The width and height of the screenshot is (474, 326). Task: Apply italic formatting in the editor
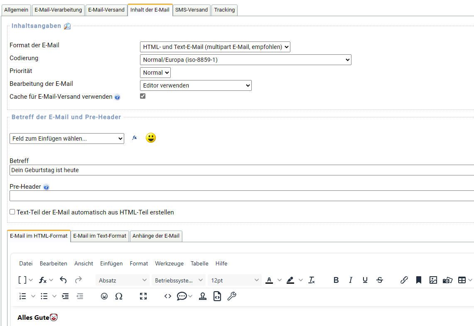coord(351,280)
